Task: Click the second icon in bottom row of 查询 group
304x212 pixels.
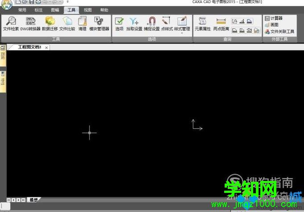Action: coord(242,30)
